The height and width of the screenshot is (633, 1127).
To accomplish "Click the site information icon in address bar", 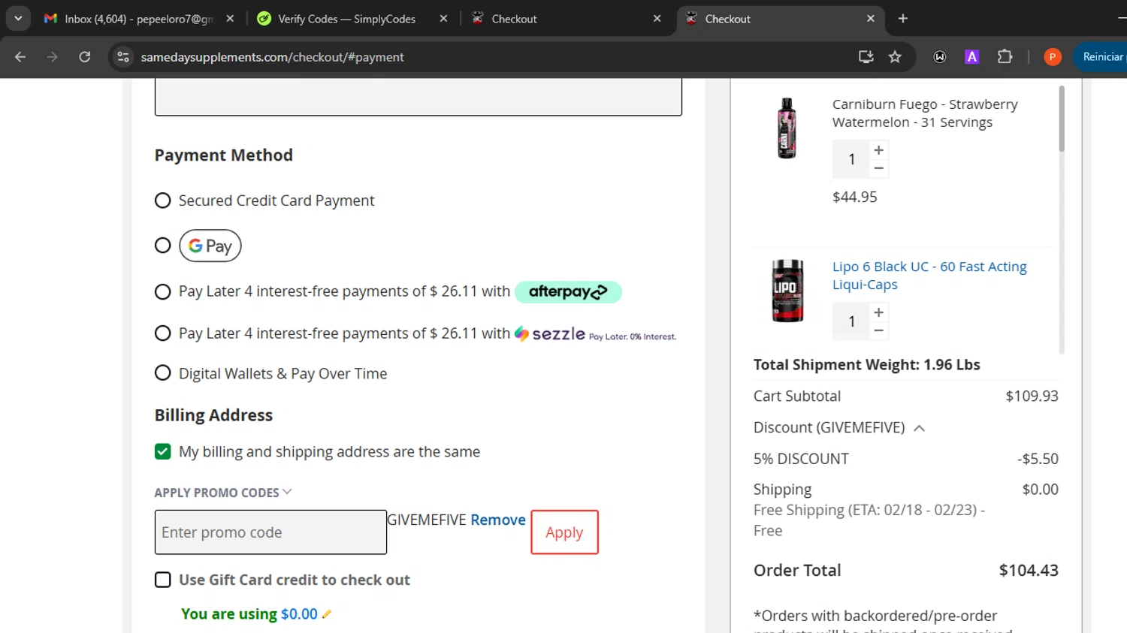I will pos(124,57).
